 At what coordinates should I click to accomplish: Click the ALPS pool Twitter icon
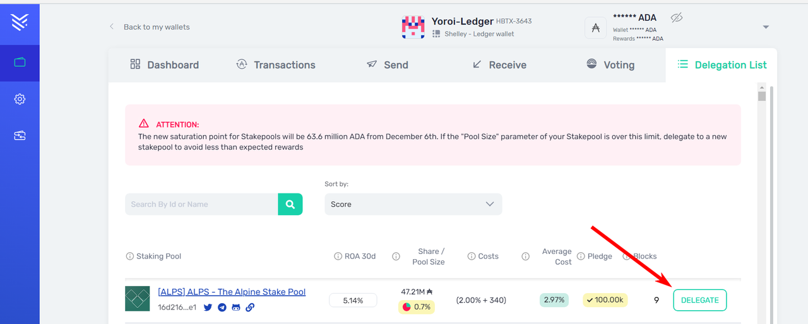[x=208, y=308]
